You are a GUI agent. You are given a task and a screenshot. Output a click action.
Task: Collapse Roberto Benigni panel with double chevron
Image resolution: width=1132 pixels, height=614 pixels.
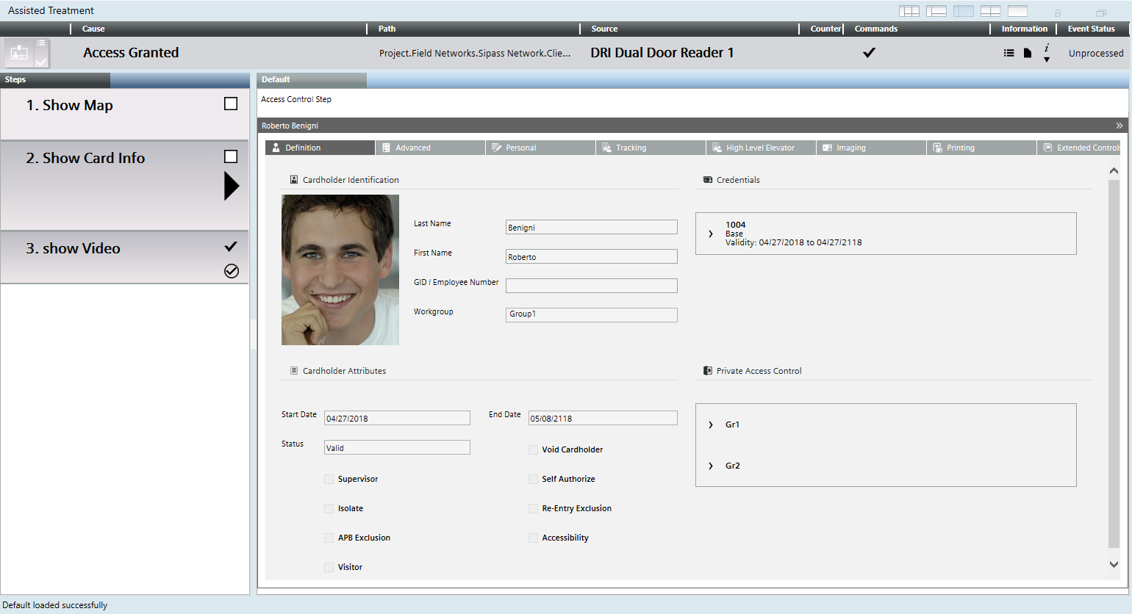pos(1119,126)
